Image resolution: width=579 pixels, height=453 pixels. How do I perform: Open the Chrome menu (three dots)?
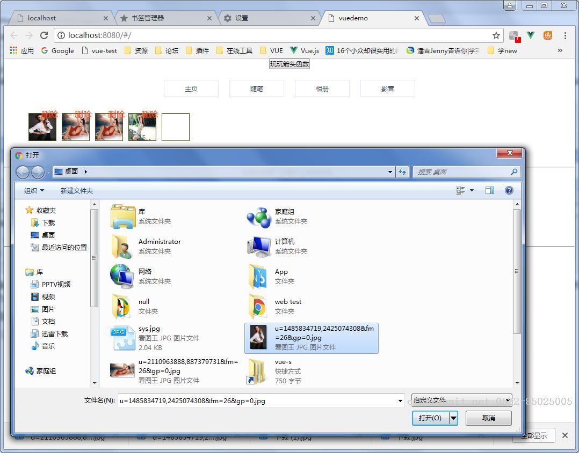[x=565, y=35]
